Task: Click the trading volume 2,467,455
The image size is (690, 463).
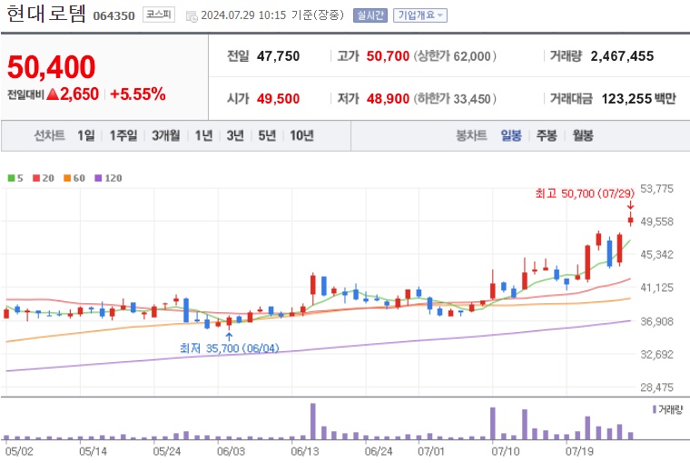Action: coord(622,56)
